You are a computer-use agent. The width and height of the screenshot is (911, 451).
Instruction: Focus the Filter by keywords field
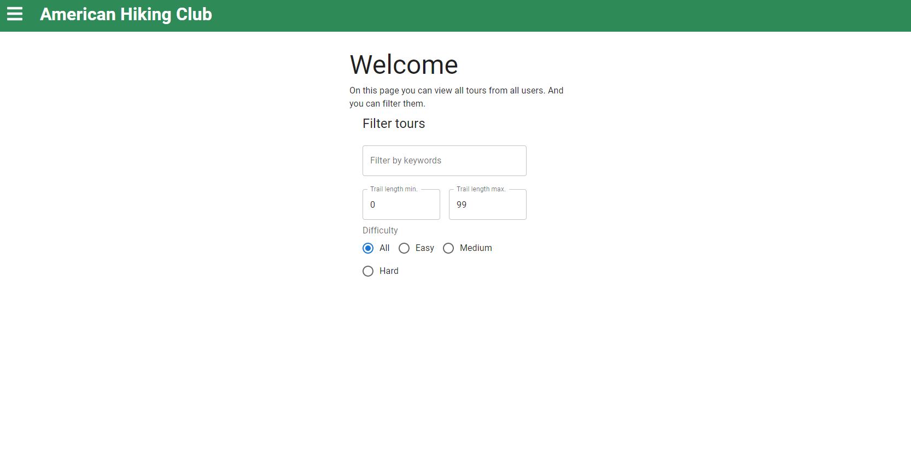click(x=444, y=161)
